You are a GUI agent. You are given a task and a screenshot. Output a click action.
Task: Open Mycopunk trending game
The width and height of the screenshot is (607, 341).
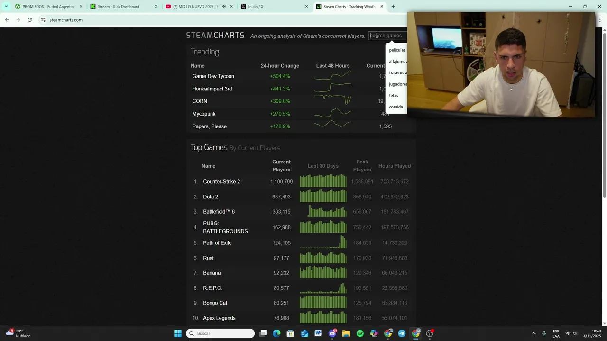tap(204, 114)
